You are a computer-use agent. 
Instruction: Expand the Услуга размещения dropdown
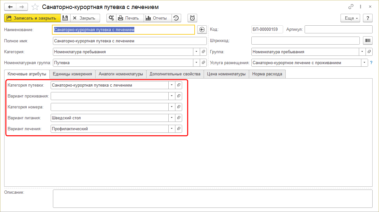pyautogui.click(x=365, y=63)
